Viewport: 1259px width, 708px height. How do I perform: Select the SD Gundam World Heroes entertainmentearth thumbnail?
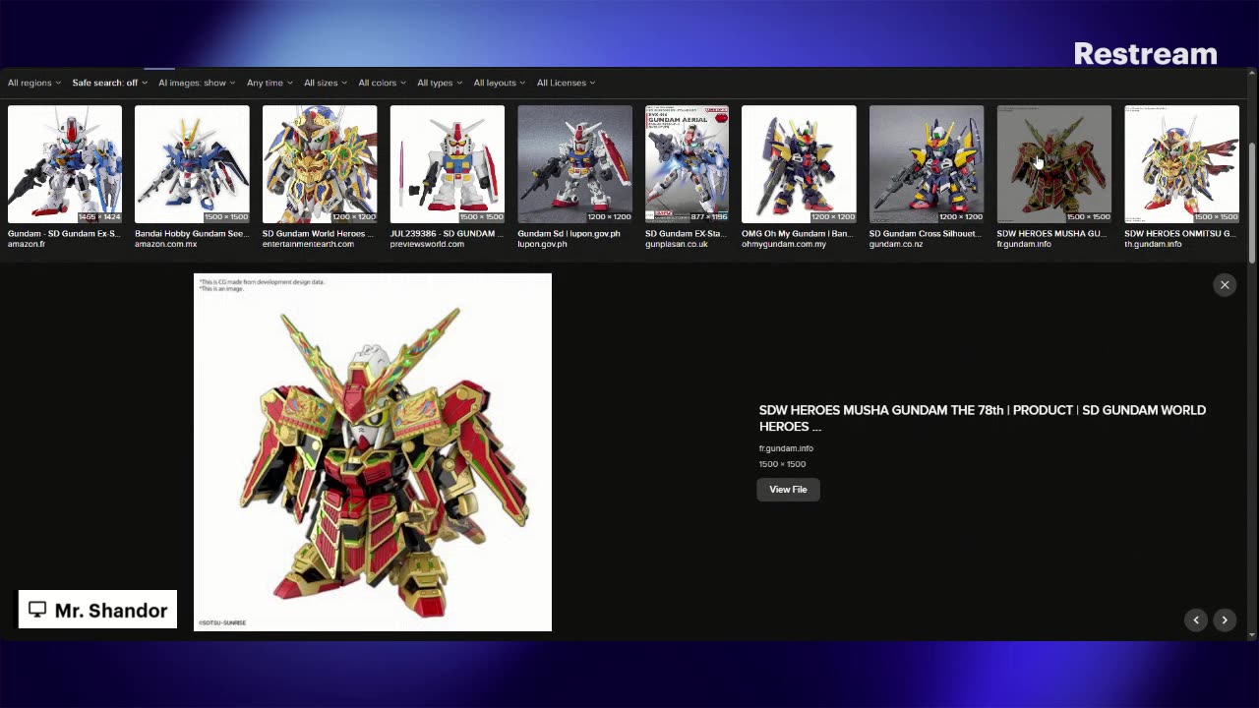(320, 164)
